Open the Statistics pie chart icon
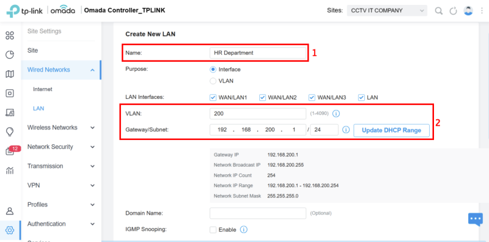 [x=10, y=55]
